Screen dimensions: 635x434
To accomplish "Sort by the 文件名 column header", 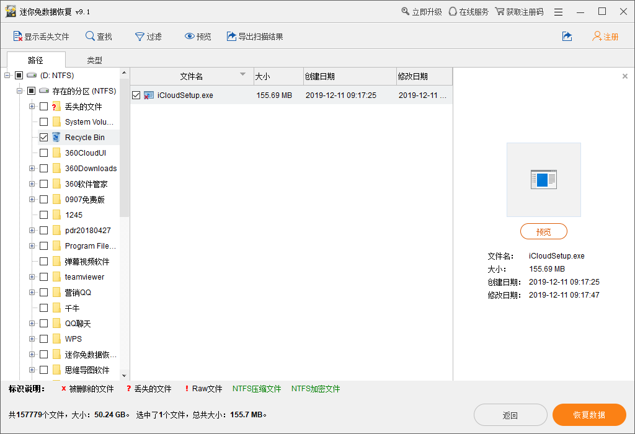I will coord(192,76).
